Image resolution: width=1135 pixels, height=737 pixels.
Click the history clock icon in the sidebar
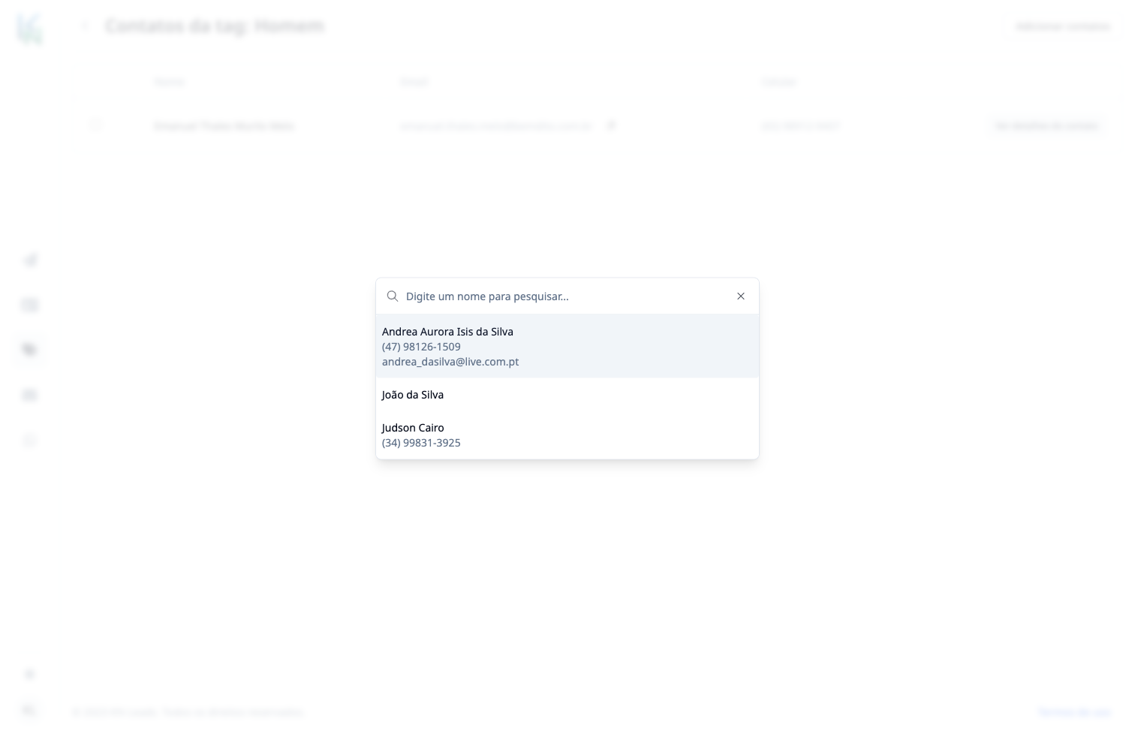pos(30,441)
